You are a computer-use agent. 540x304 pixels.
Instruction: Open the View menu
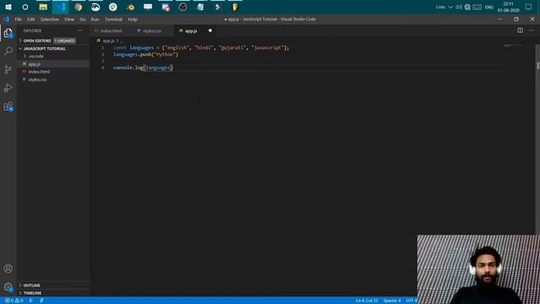click(x=69, y=19)
